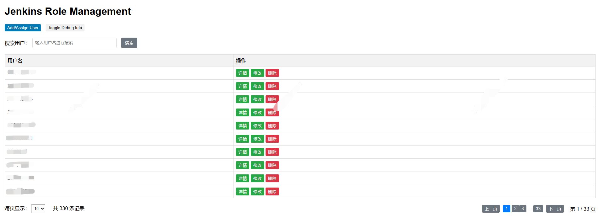
Task: Open 详情 details for the sixth user row
Action: click(x=243, y=139)
